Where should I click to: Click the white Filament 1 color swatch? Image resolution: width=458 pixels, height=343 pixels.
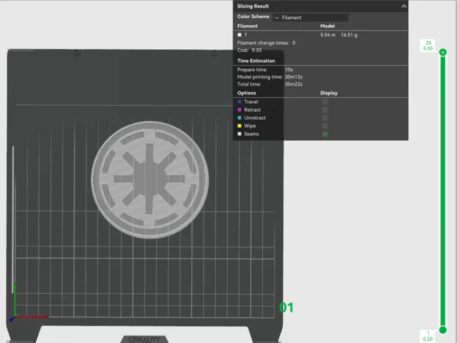click(239, 35)
